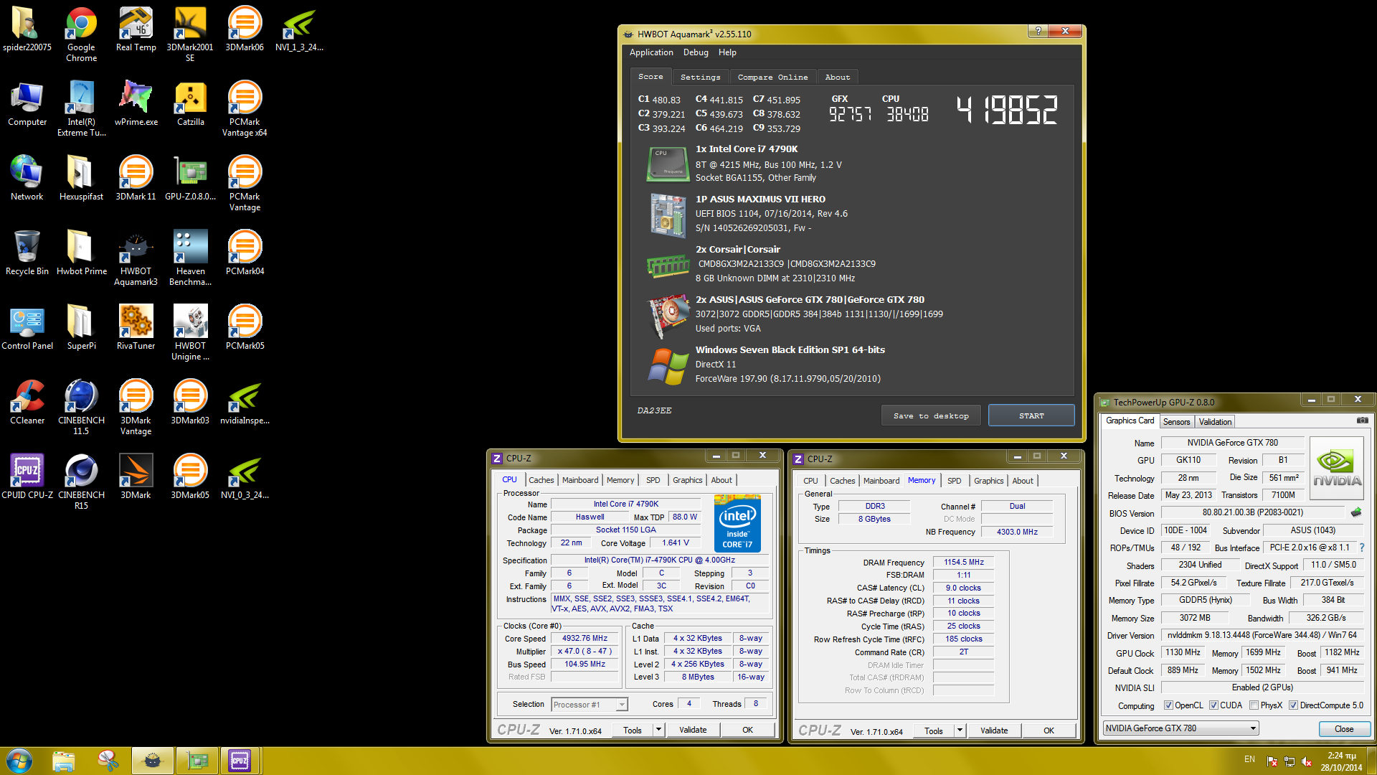Click START benchmark button
The image size is (1377, 775).
tap(1031, 416)
